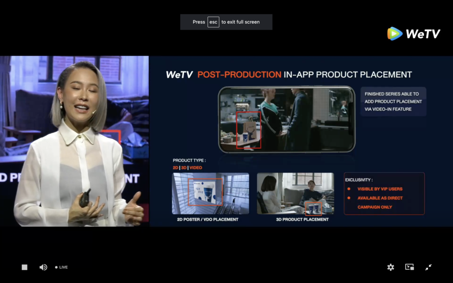Click the WeTV logo in the corner
Image resolution: width=453 pixels, height=283 pixels.
coord(414,34)
